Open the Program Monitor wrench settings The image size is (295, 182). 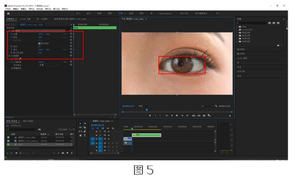pos(216,106)
